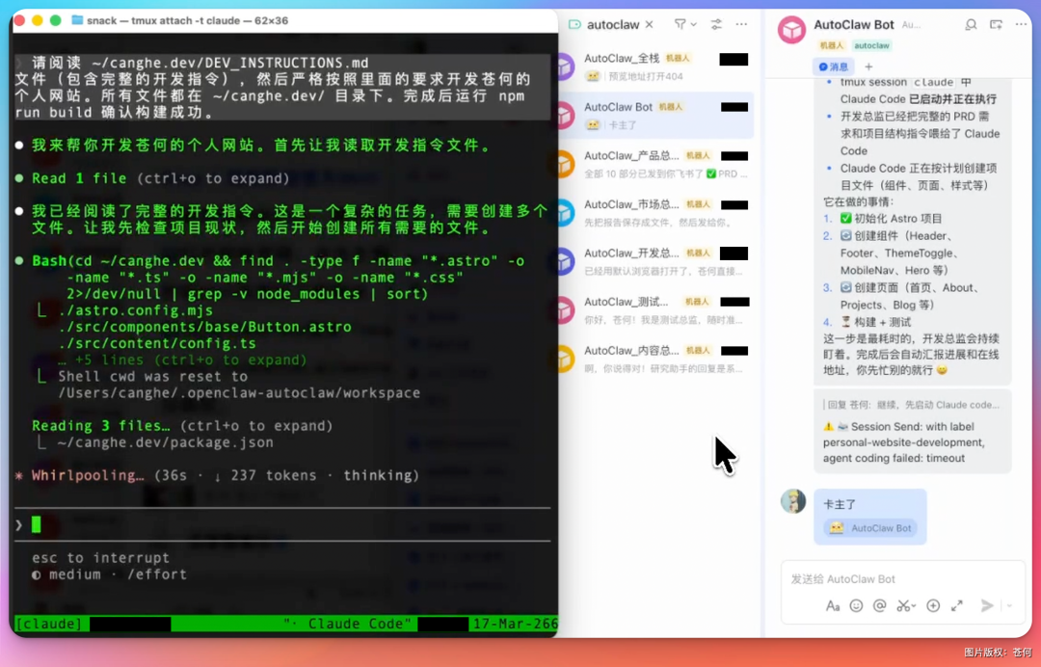This screenshot has height=667, width=1041.
Task: Click the autoclaw tab label above the chat list
Action: (x=613, y=25)
